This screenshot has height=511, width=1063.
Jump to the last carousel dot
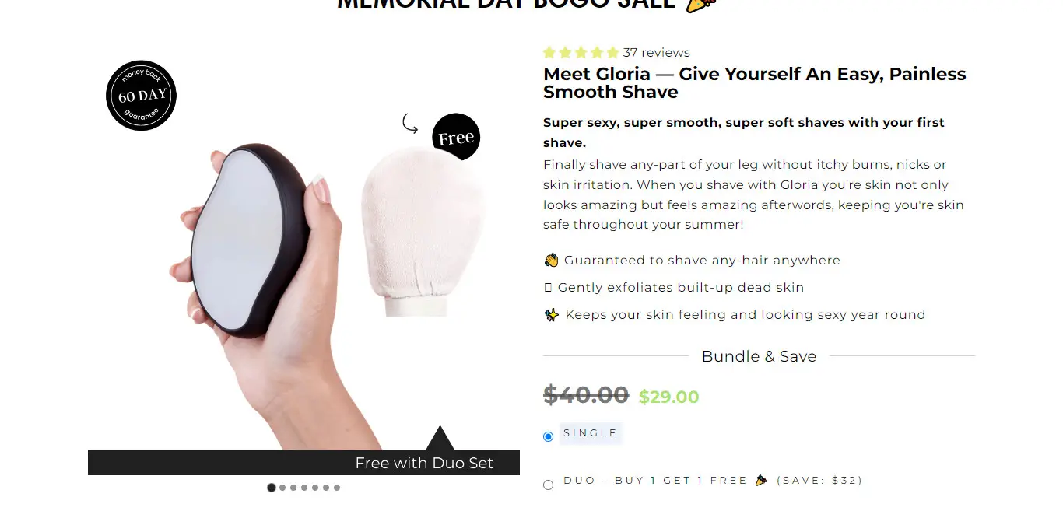[337, 488]
